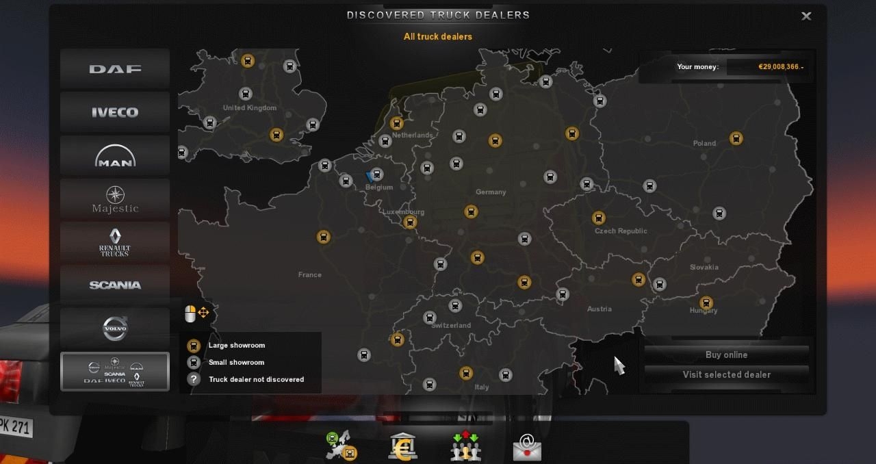Screen dimensions: 876x464
Task: Select small showroom in southeast UK coast
Action: coord(313,125)
